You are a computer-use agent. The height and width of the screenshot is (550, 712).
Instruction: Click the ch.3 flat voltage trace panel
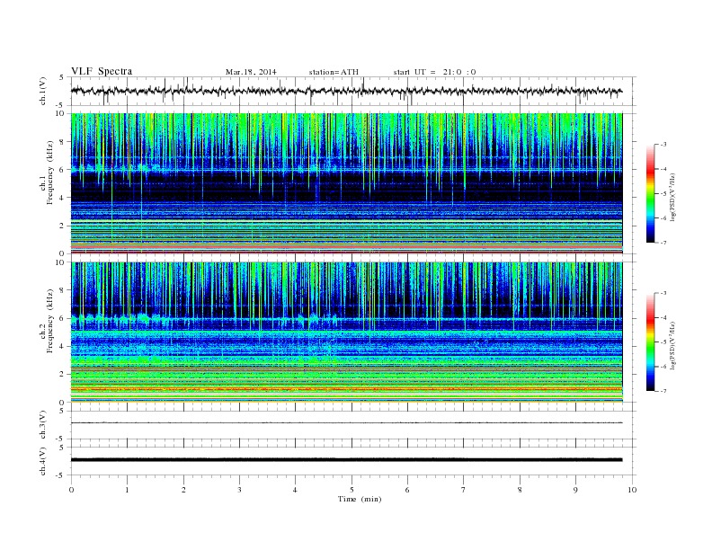coord(352,425)
